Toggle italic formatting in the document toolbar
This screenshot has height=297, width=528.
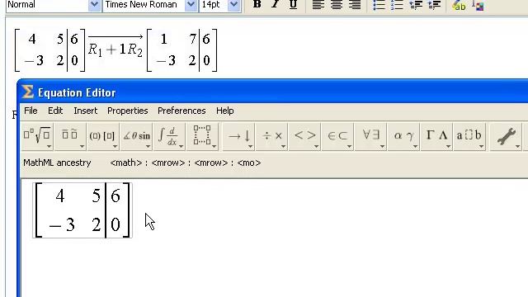click(x=275, y=4)
